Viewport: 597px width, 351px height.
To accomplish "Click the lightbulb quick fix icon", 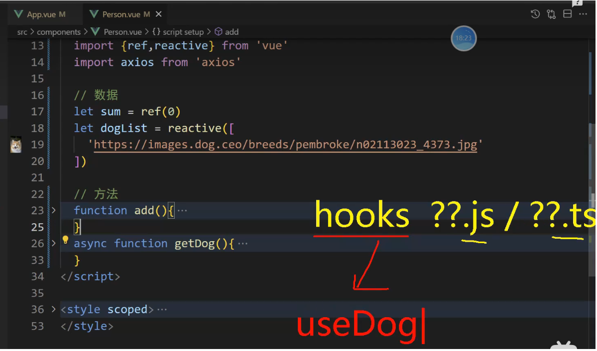I will coord(65,240).
